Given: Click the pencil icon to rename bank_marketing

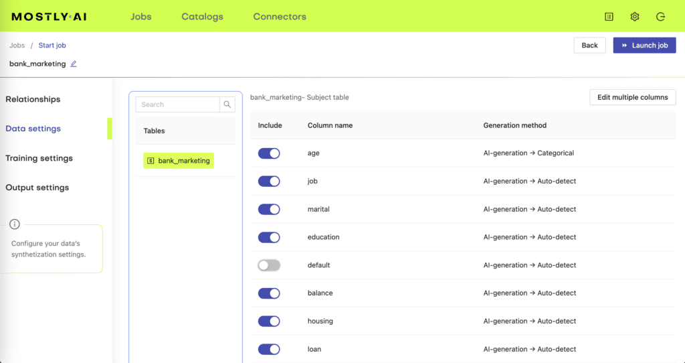Looking at the screenshot, I should coord(74,64).
